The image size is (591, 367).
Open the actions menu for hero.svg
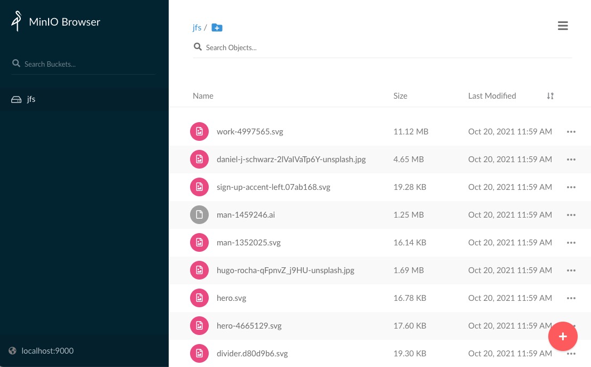click(x=571, y=298)
